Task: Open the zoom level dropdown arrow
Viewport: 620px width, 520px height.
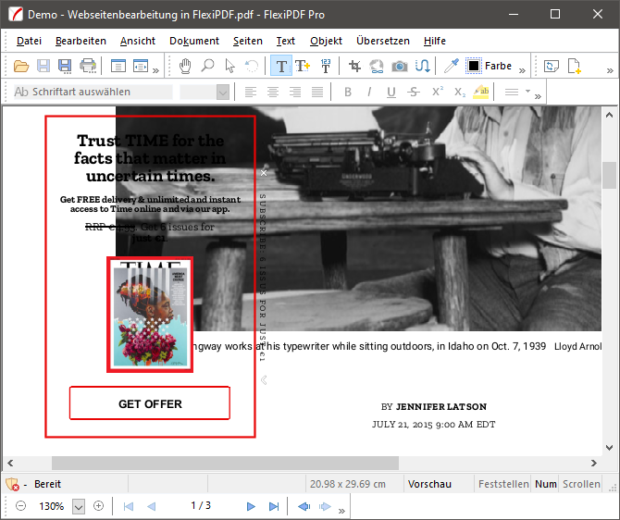Action: [x=79, y=506]
